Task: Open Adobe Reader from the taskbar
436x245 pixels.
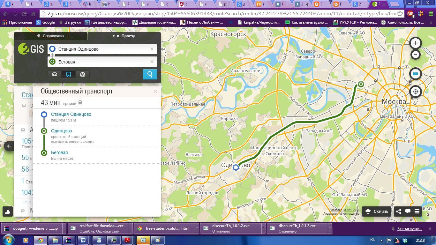Action: click(x=127, y=240)
